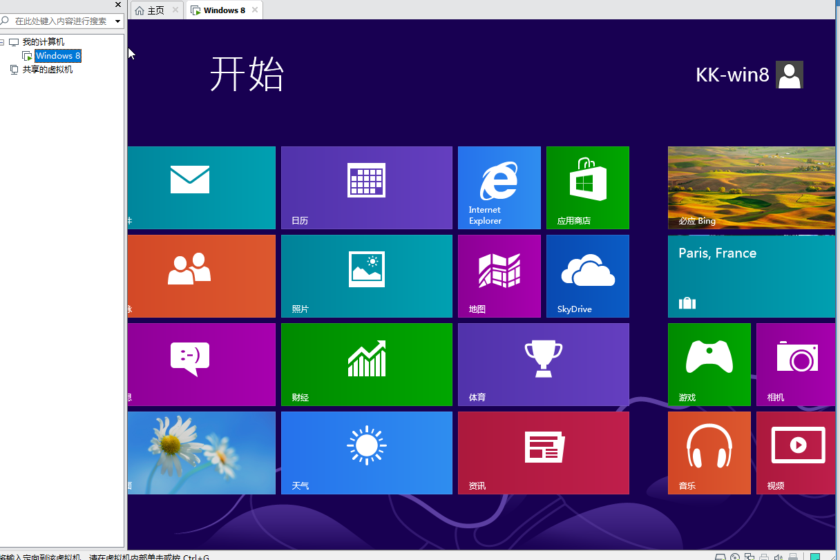Open the 地图 Maps tile
This screenshot has width=840, height=560.
point(499,276)
